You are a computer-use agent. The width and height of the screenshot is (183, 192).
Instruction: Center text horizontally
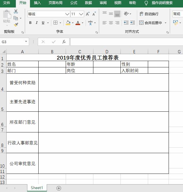click(x=111, y=23)
